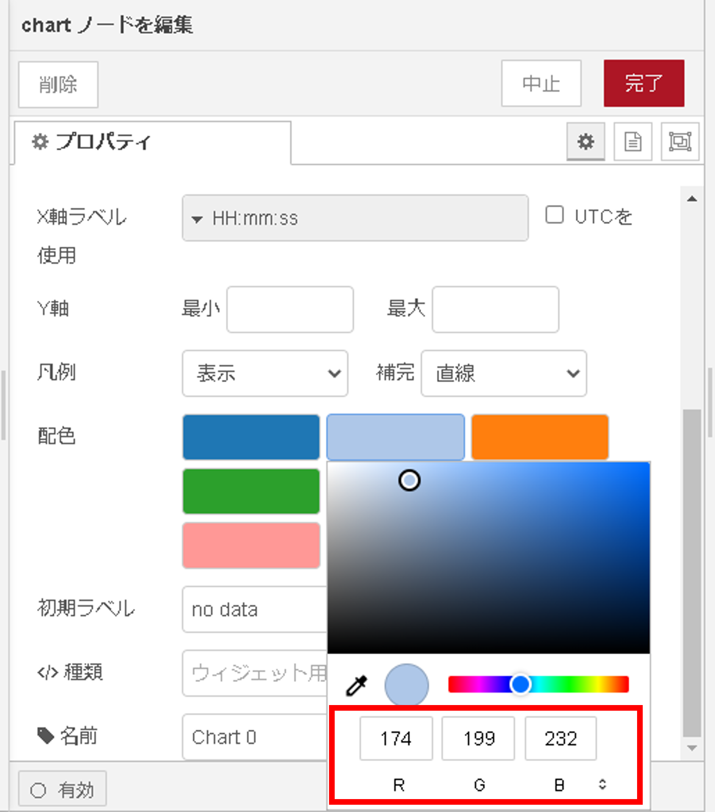Click the Y-axis 最小 minimum input
The image size is (715, 812).
pyautogui.click(x=290, y=310)
